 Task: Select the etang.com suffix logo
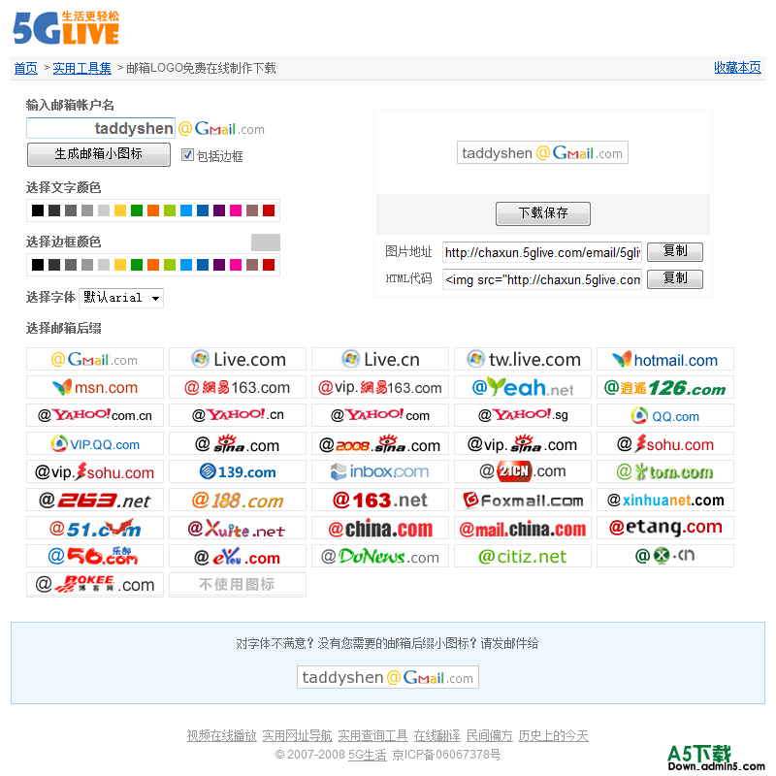[x=665, y=529]
